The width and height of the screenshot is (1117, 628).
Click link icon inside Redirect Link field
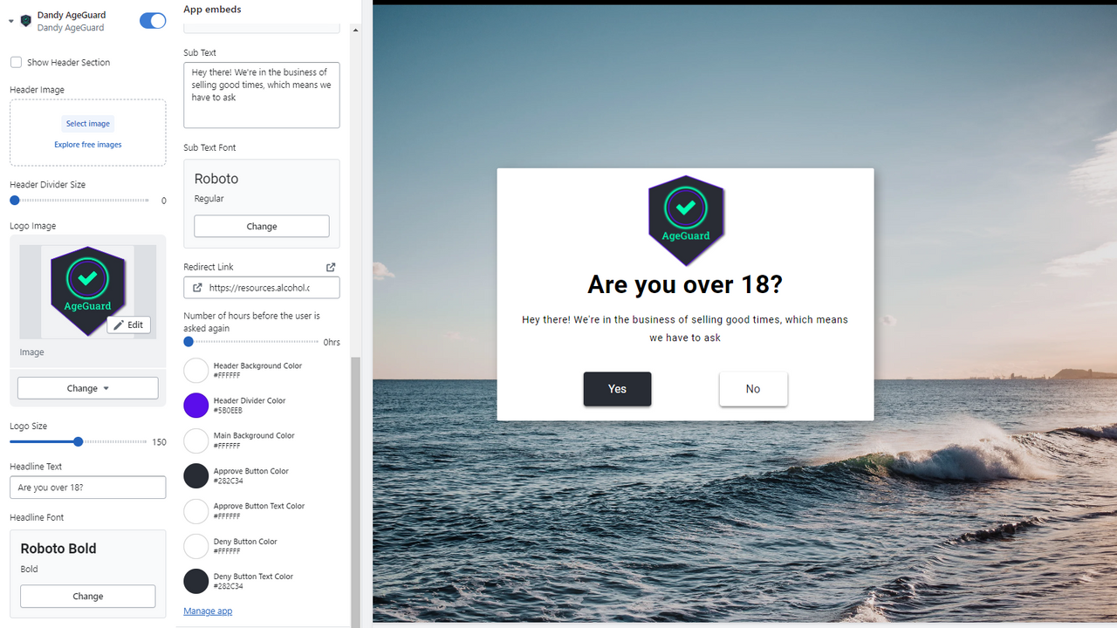pos(197,288)
